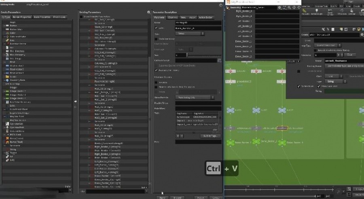Switch to the Node Properties tab
The width and height of the screenshot is (364, 199).
tap(42, 17)
